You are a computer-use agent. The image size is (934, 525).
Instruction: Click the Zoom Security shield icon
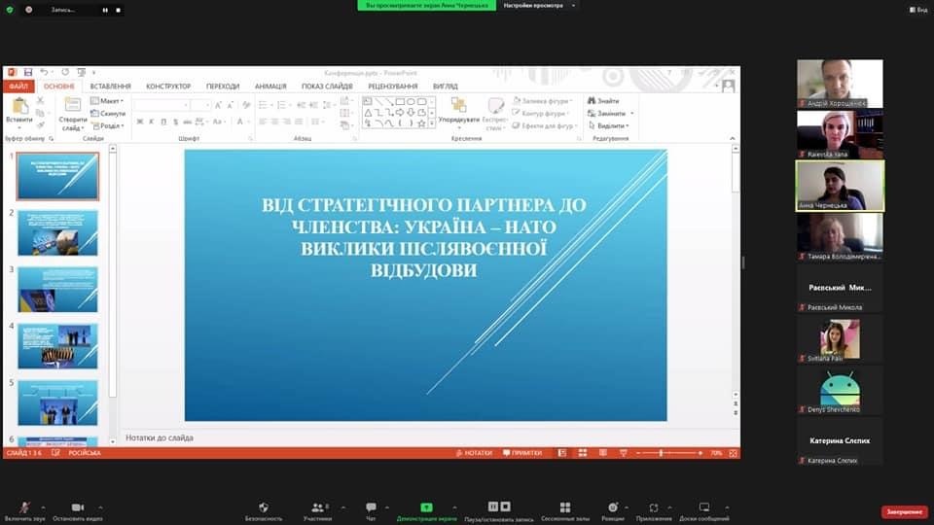[264, 507]
